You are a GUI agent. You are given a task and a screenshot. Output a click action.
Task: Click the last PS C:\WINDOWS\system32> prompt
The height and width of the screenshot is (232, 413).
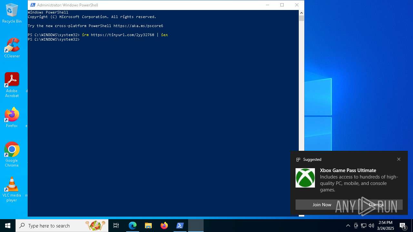click(54, 39)
